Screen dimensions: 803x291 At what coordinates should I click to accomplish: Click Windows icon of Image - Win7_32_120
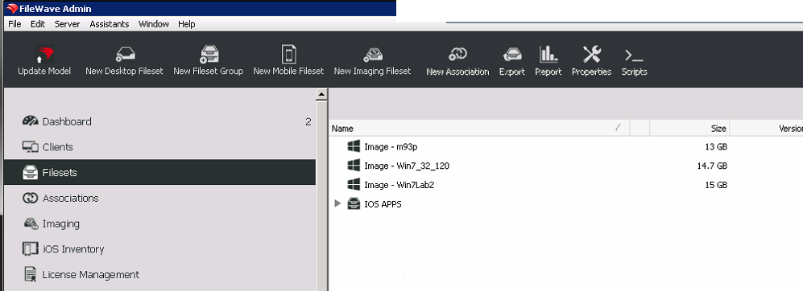(354, 165)
